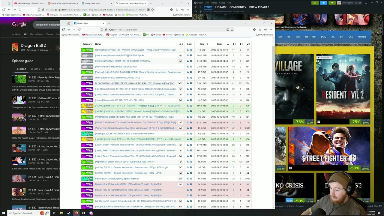Open Steam Friends menu
The width and height of the screenshot is (384, 216).
pos(214,3)
